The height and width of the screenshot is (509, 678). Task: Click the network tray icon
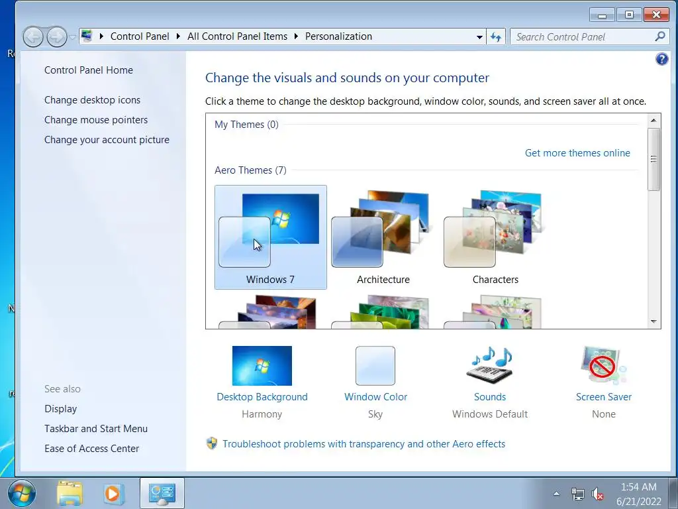[x=577, y=494]
